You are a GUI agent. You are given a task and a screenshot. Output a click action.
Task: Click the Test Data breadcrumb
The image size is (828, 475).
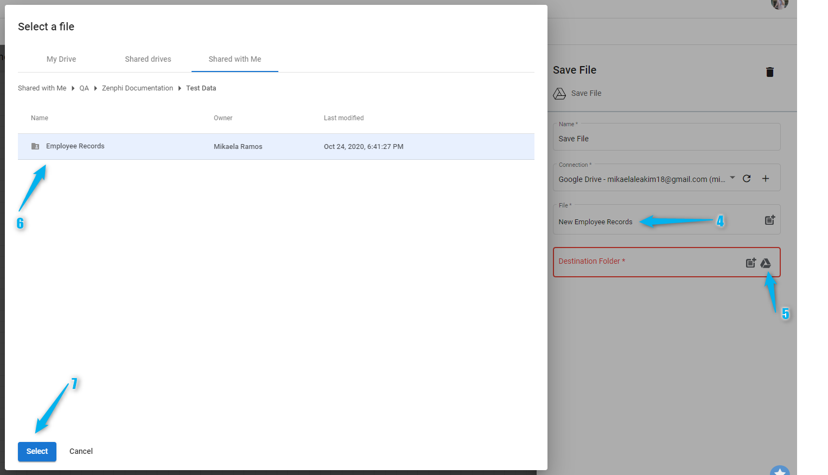201,88
